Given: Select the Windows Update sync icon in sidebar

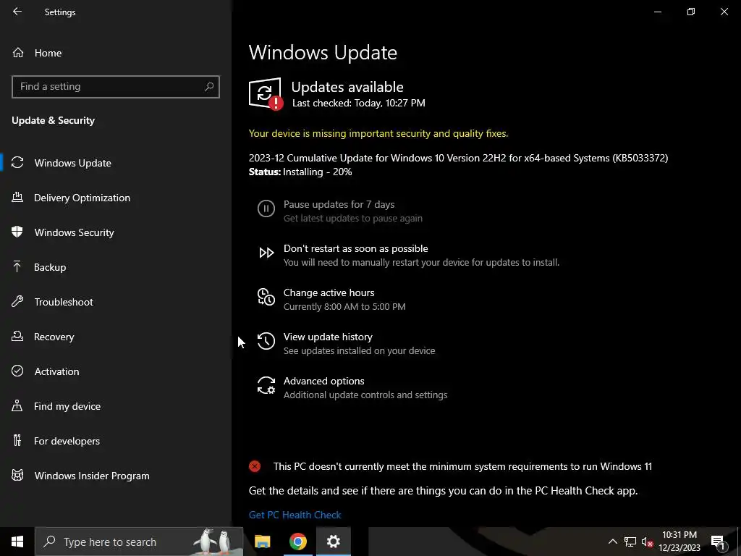Looking at the screenshot, I should [x=17, y=163].
